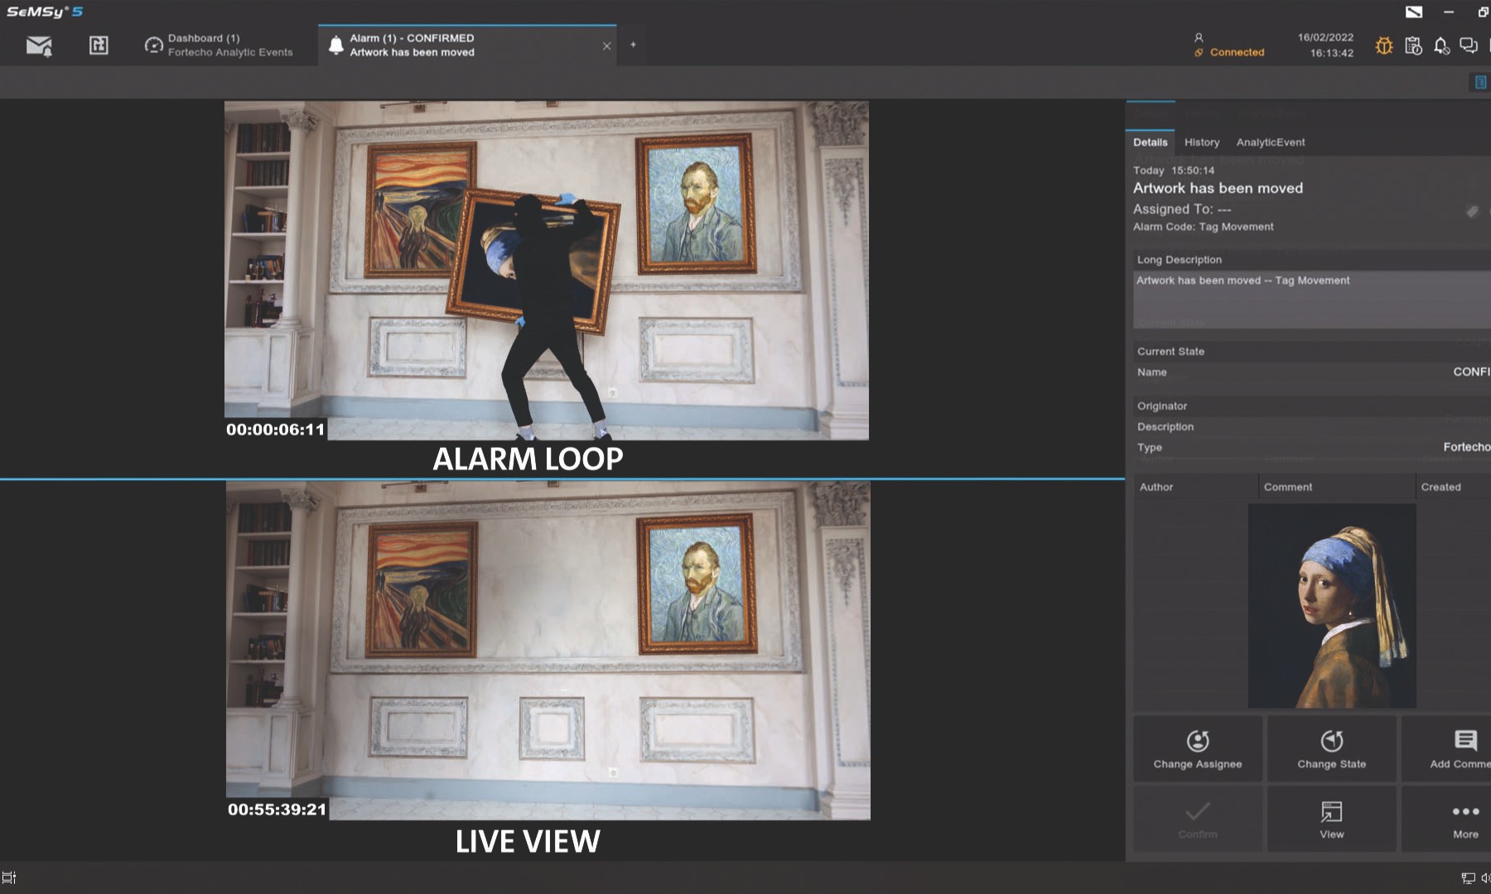Image resolution: width=1491 pixels, height=894 pixels.
Task: Click the Type row showing Fortecho
Action: 1312,447
